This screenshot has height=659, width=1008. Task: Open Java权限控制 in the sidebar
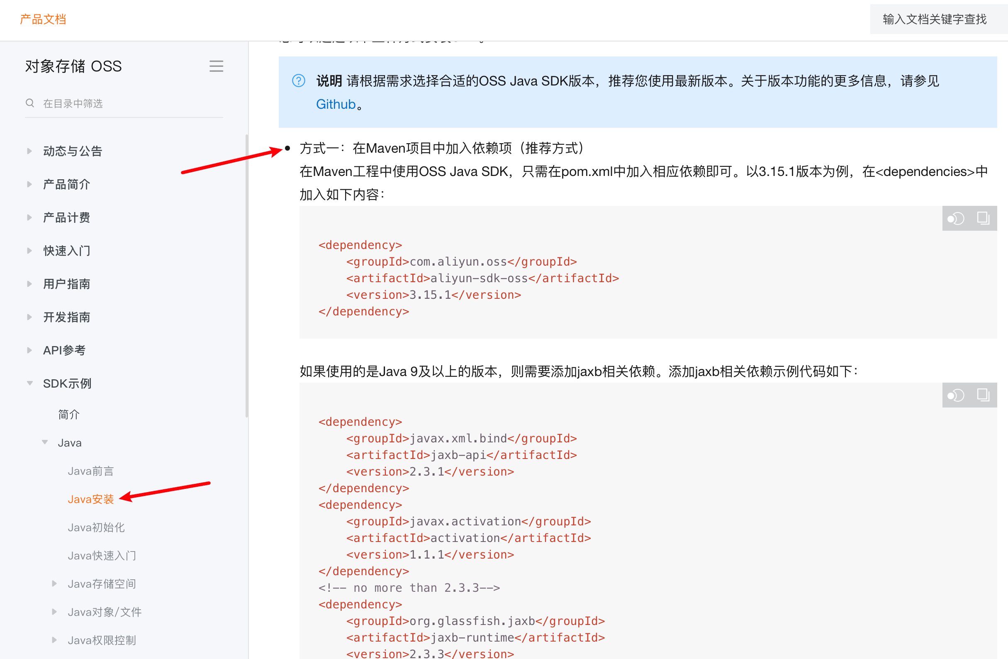click(102, 640)
